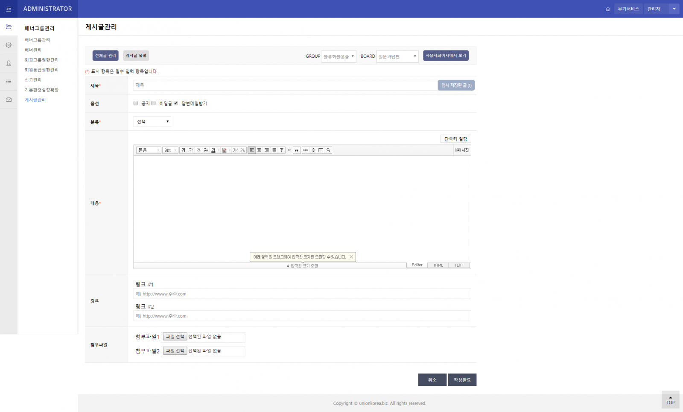683x412 pixels.
Task: Collapse the sidebar with the menu toggle icon
Action: click(9, 9)
